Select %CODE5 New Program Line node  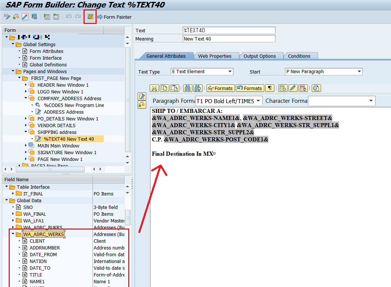(74, 105)
